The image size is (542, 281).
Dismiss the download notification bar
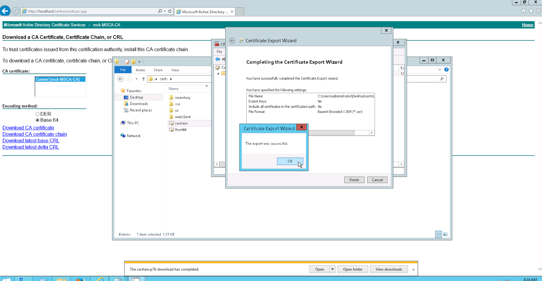coord(413,269)
